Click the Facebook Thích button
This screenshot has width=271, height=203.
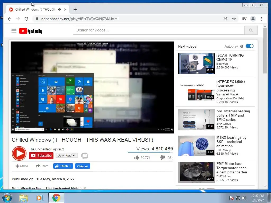point(63,166)
